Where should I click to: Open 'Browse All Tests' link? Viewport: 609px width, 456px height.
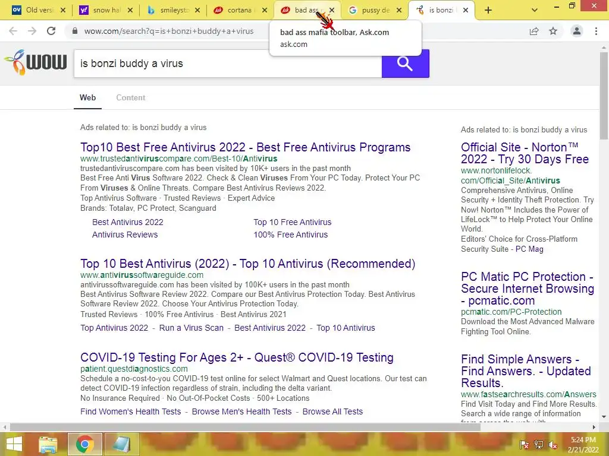[332, 411]
